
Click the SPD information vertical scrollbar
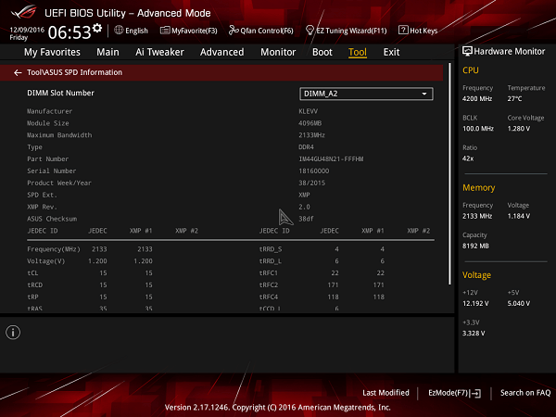click(x=450, y=174)
